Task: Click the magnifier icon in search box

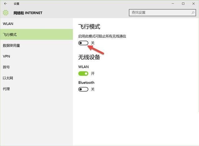Action: pyautogui.click(x=192, y=13)
